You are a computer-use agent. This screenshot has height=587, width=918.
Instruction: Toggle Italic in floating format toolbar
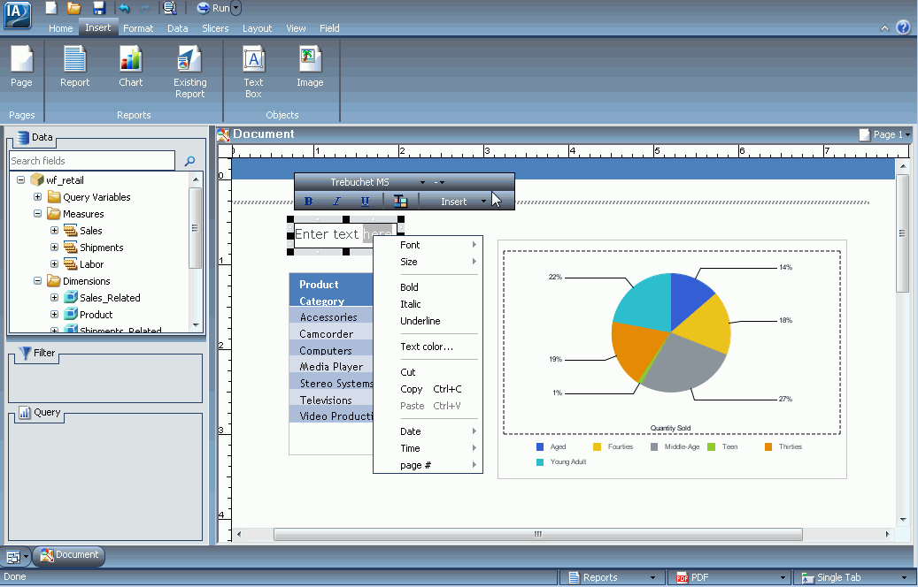tap(336, 202)
